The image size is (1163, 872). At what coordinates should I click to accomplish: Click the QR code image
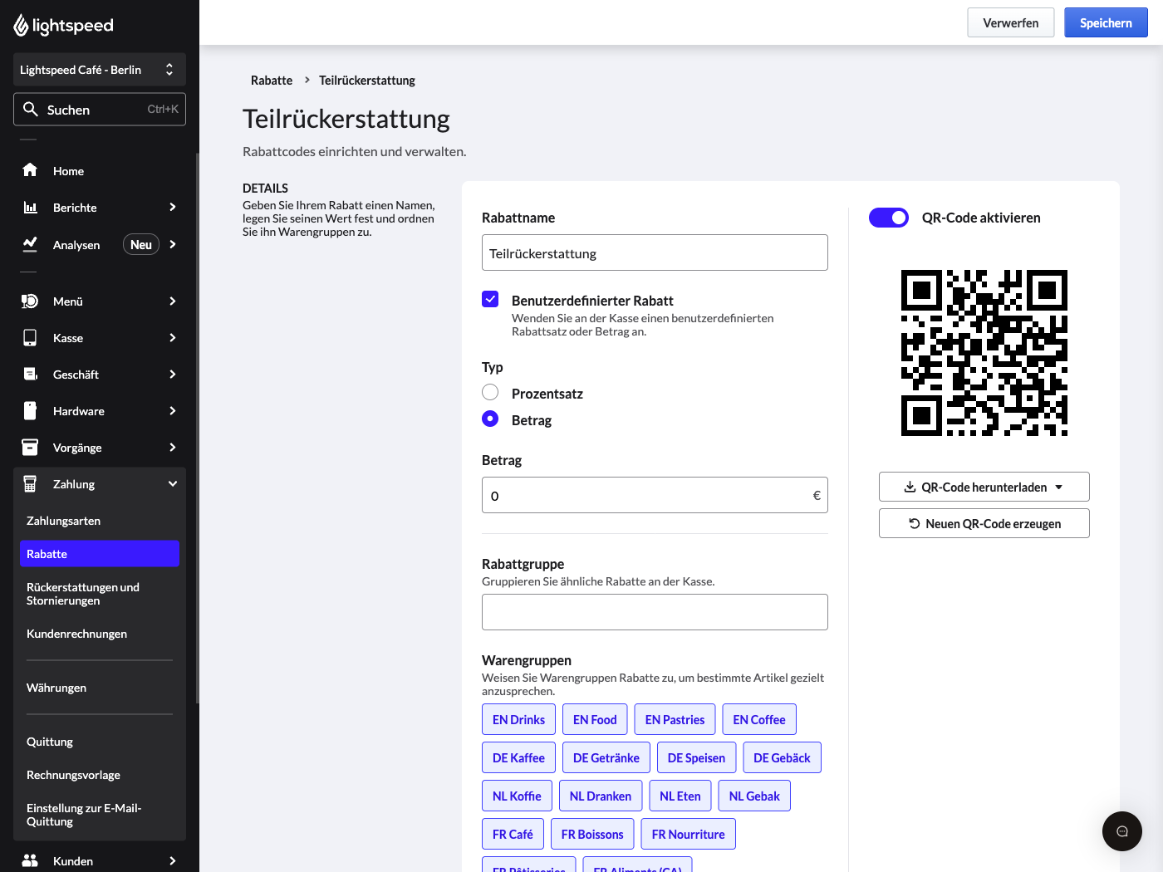click(984, 353)
